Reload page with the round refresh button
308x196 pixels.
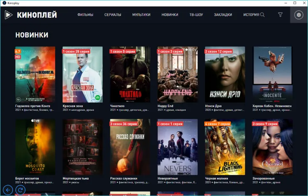(21, 190)
